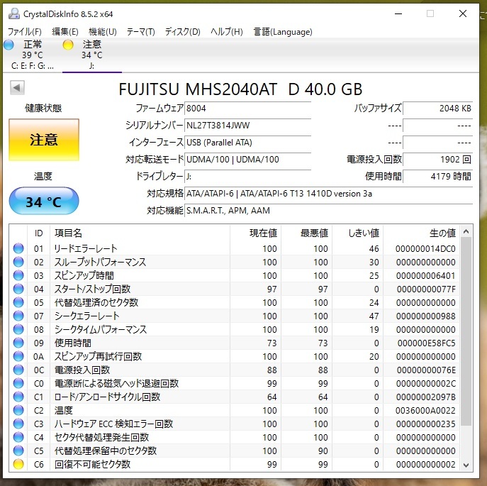The height and width of the screenshot is (486, 487).
Task: Select the 正常 39 °C disk tab
Action: (x=33, y=55)
